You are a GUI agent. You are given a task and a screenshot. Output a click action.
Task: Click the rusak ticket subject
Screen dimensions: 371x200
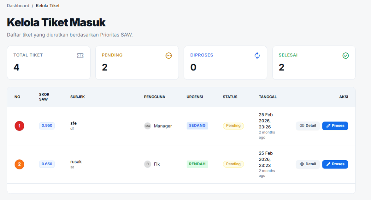pos(76,162)
